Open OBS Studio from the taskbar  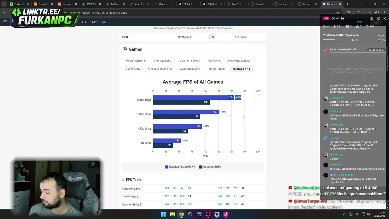pos(208,214)
